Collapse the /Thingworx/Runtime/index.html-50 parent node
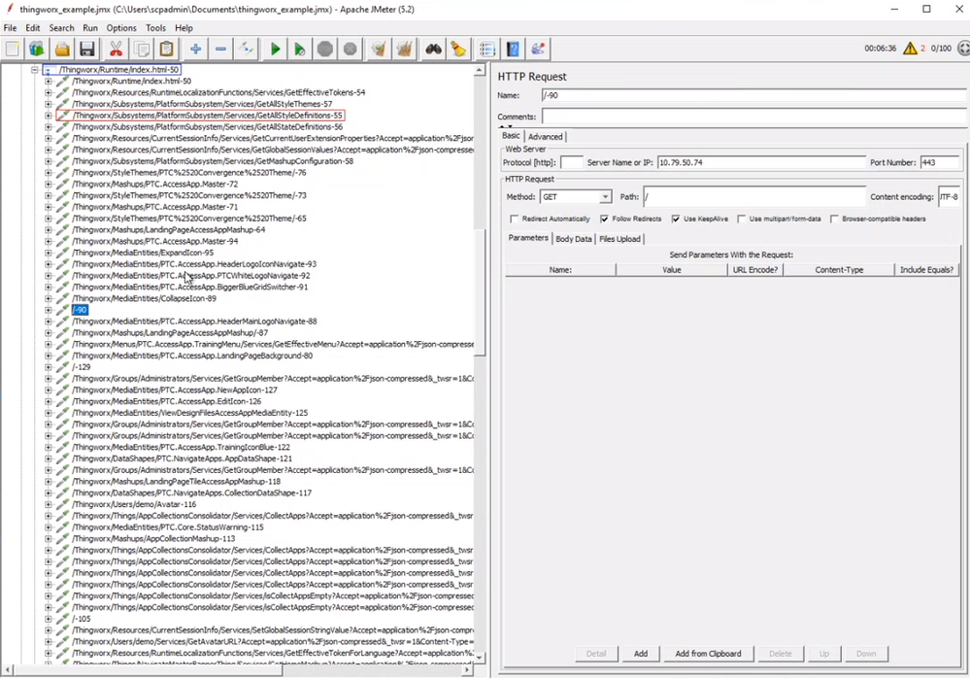 pyautogui.click(x=35, y=70)
